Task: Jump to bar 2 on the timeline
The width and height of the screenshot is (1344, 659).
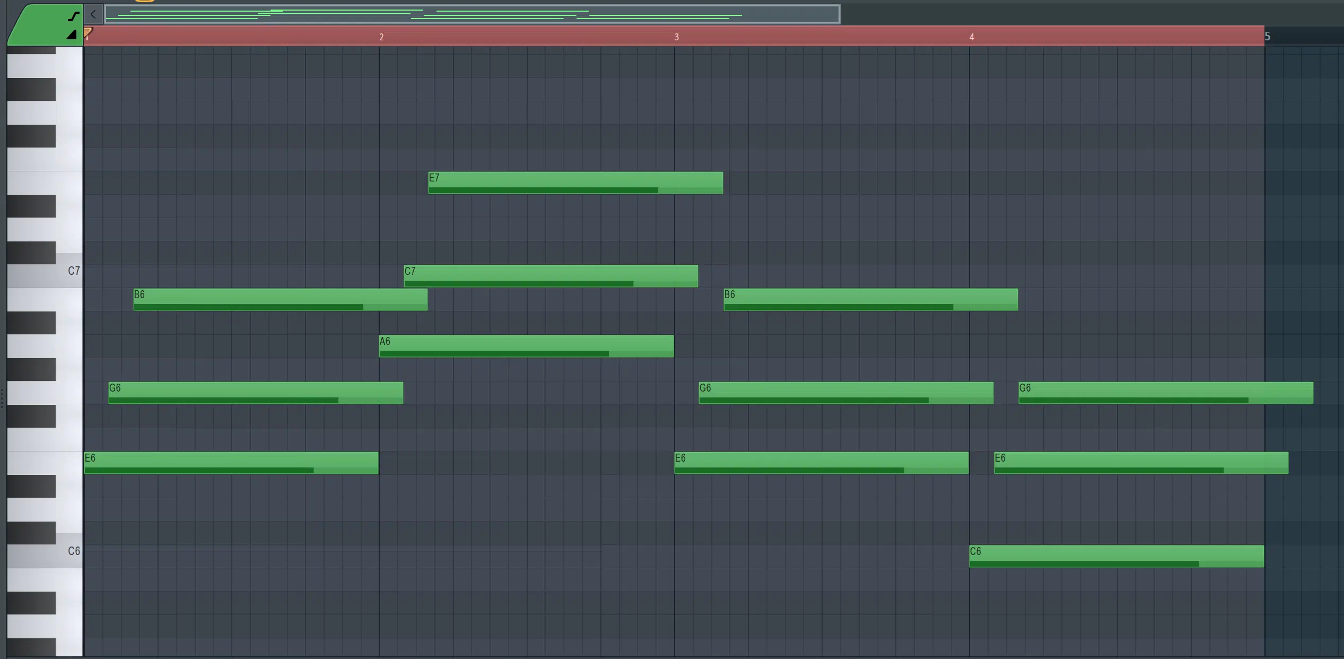Action: pyautogui.click(x=381, y=37)
